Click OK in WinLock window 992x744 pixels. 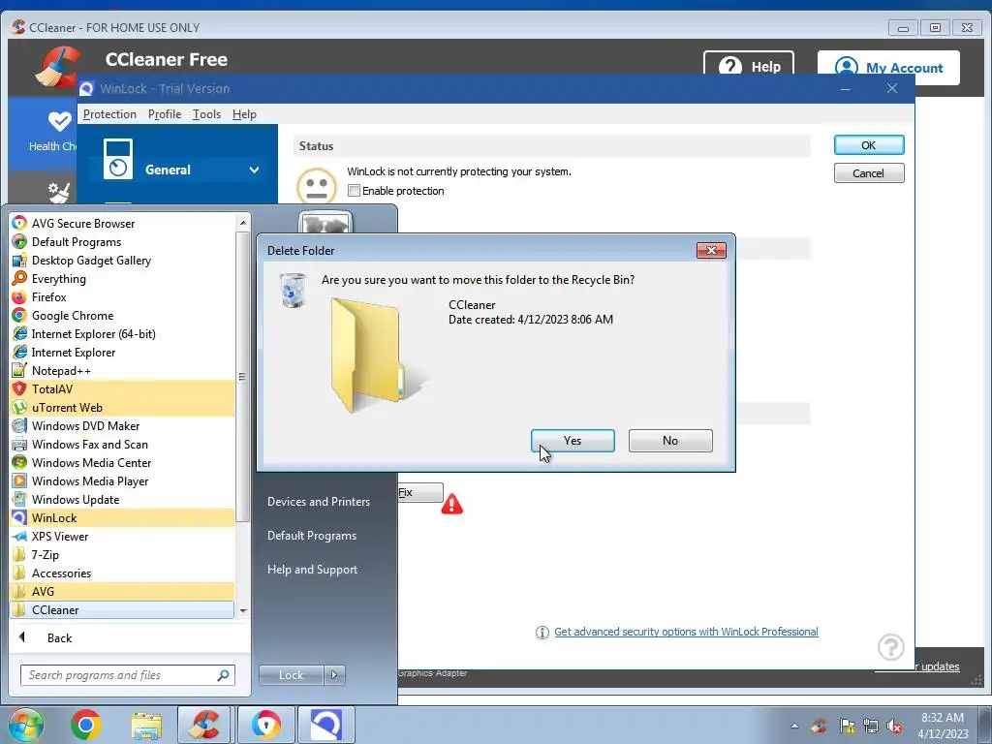pos(869,145)
